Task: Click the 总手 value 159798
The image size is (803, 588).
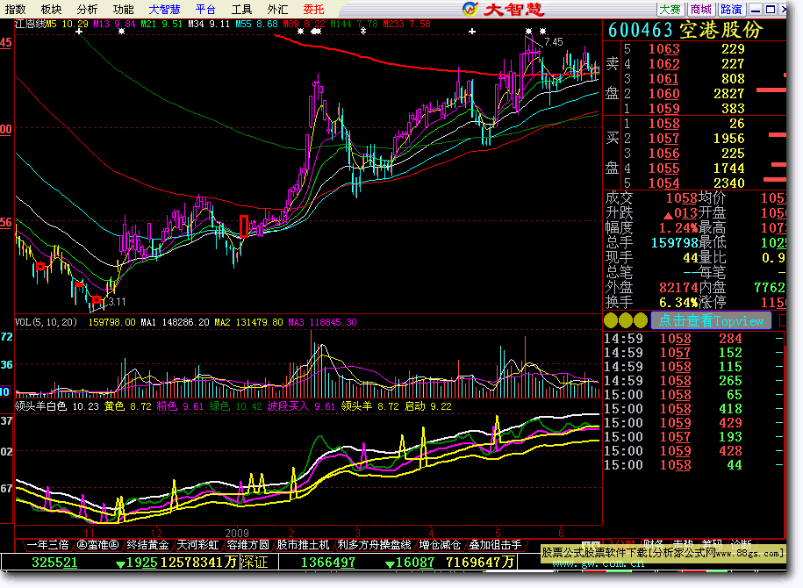Action: click(675, 242)
